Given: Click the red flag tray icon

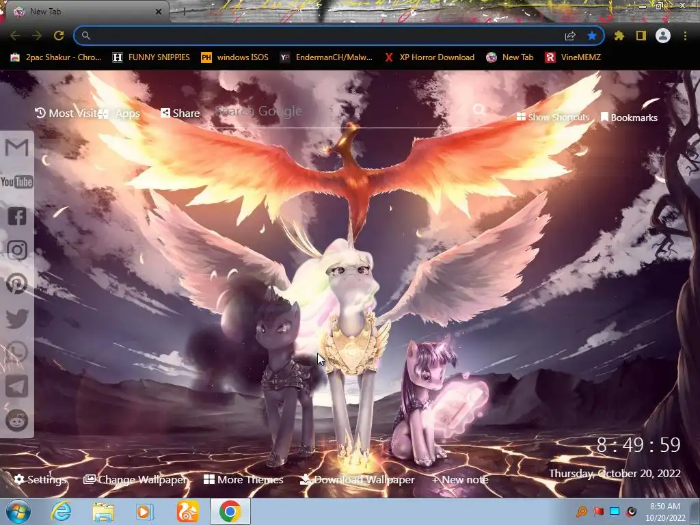Looking at the screenshot, I should [599, 511].
